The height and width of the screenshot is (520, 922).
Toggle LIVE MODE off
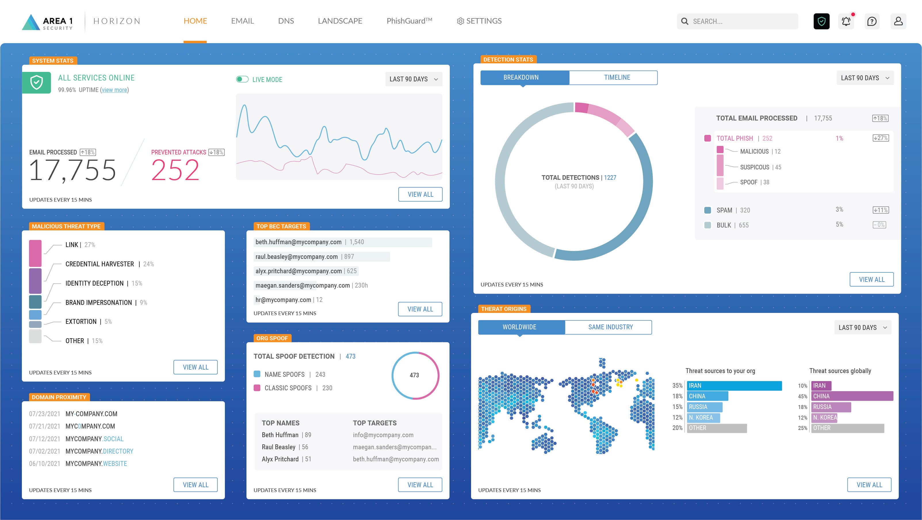[x=243, y=79]
